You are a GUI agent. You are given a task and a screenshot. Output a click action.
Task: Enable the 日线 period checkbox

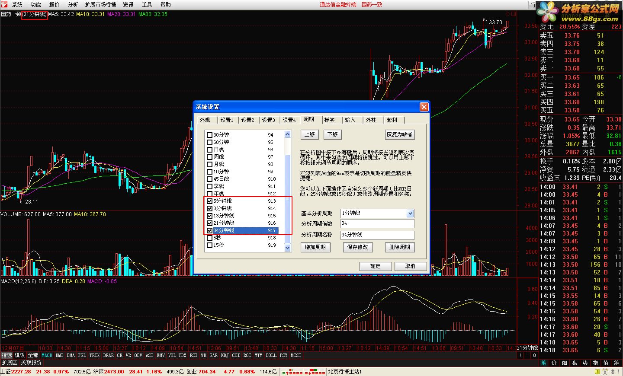coord(209,150)
